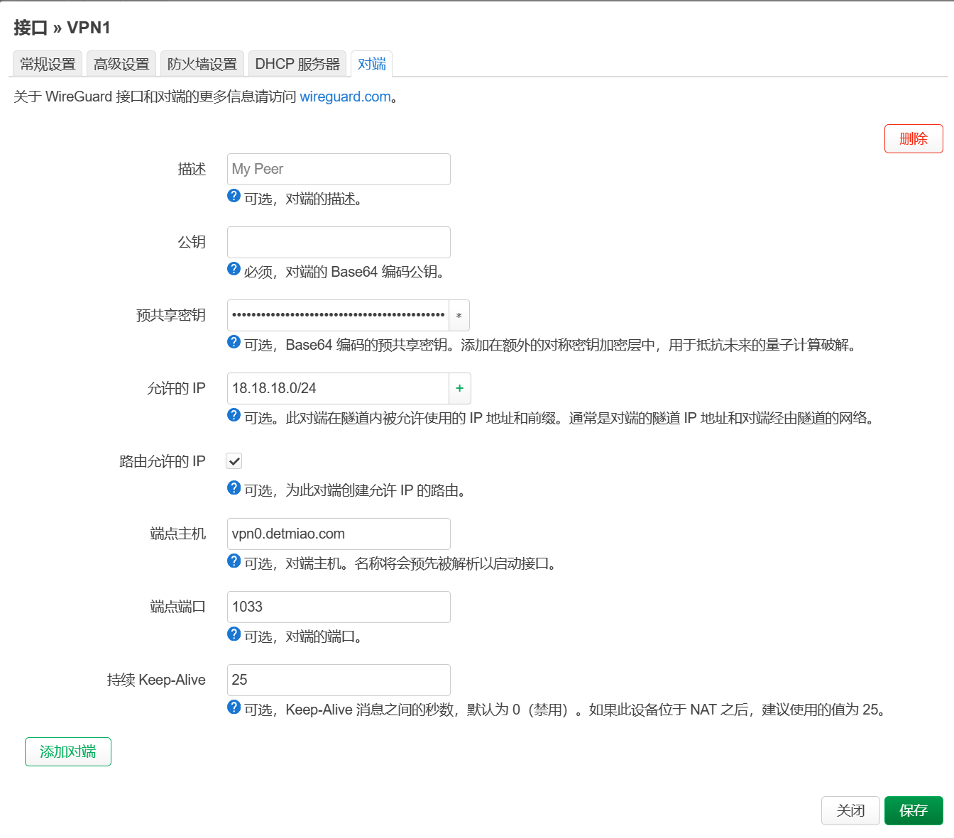Click help icon under 路由允许的 IP checkbox
954x838 pixels.
tap(234, 487)
